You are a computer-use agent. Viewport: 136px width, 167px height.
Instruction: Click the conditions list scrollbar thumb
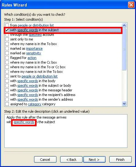[x=124, y=49]
